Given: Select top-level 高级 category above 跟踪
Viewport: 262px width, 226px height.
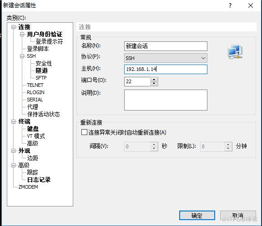Looking at the screenshot, I should (24, 165).
